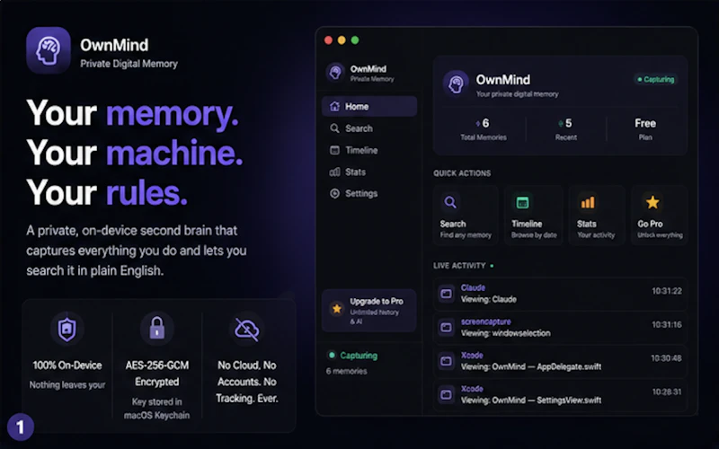719x449 pixels.
Task: Open Stats in the sidebar
Action: [369, 172]
